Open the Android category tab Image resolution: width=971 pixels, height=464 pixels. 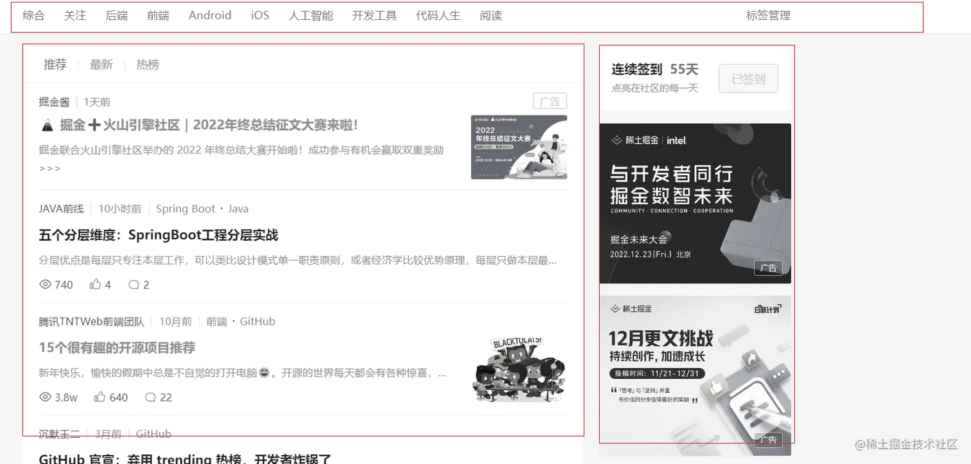point(210,15)
